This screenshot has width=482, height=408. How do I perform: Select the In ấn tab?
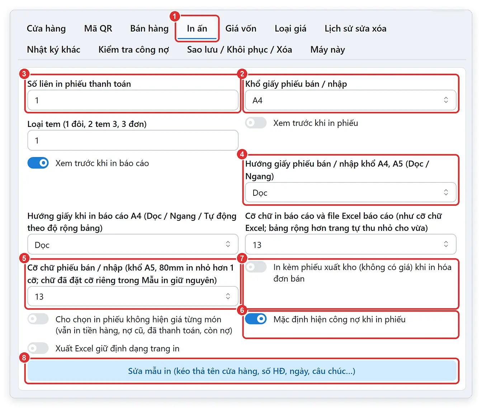click(197, 29)
